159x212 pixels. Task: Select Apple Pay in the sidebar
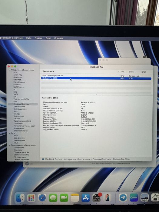click(18, 75)
